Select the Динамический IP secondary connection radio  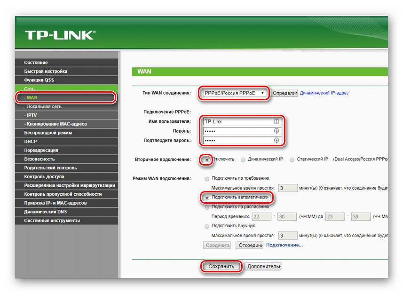(x=243, y=160)
